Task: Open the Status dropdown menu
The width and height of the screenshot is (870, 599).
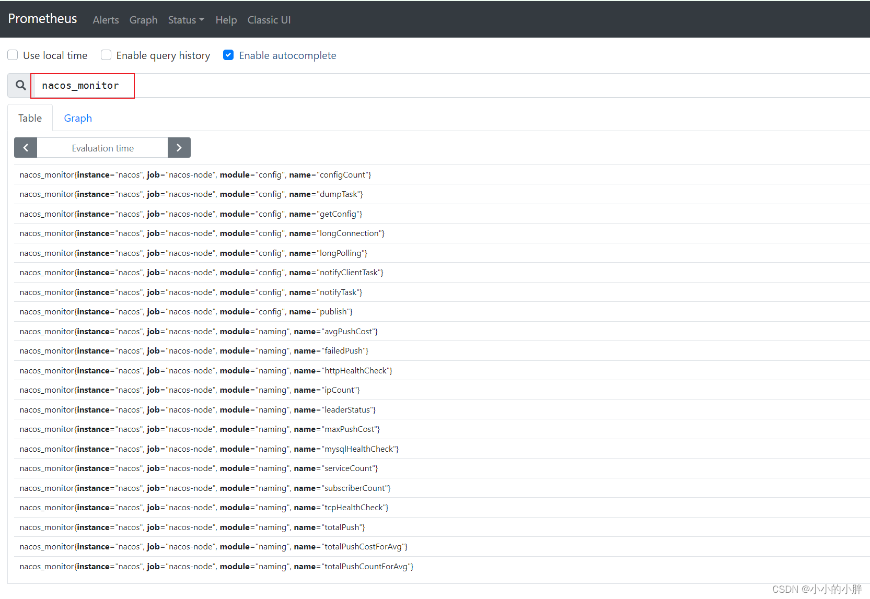Action: pos(186,20)
